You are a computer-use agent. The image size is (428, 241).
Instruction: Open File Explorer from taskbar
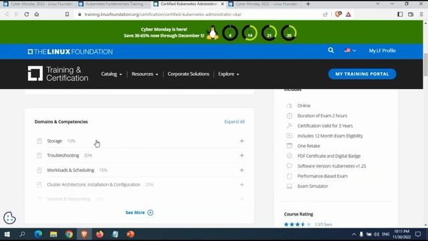pyautogui.click(x=53, y=234)
